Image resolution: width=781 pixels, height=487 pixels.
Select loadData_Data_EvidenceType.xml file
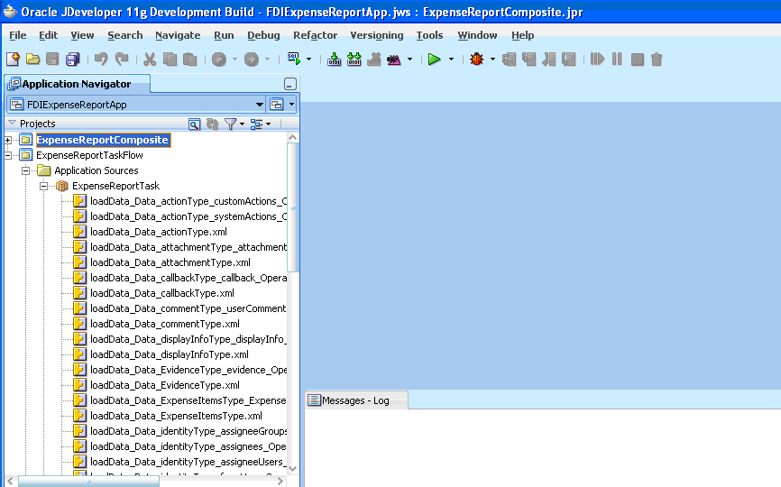click(x=165, y=385)
